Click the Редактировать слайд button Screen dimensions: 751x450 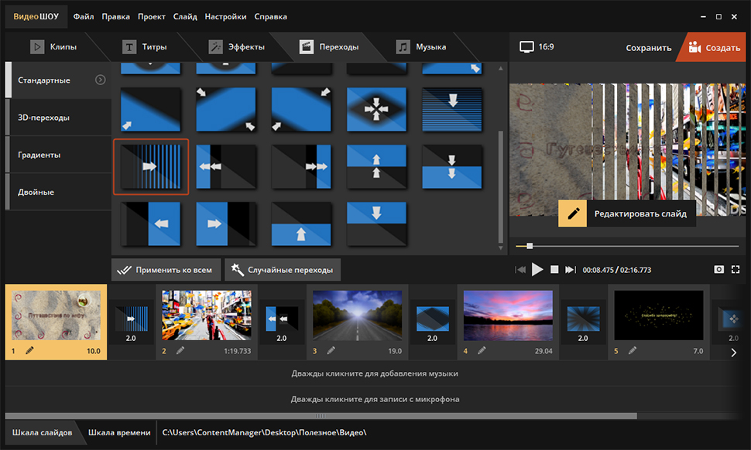[627, 213]
